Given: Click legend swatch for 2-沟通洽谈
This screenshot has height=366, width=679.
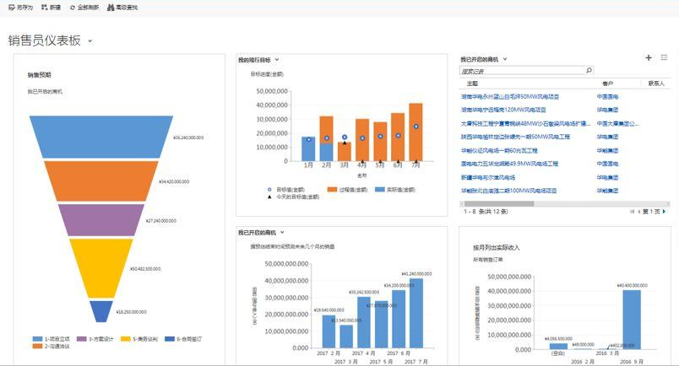Looking at the screenshot, I should [x=38, y=346].
